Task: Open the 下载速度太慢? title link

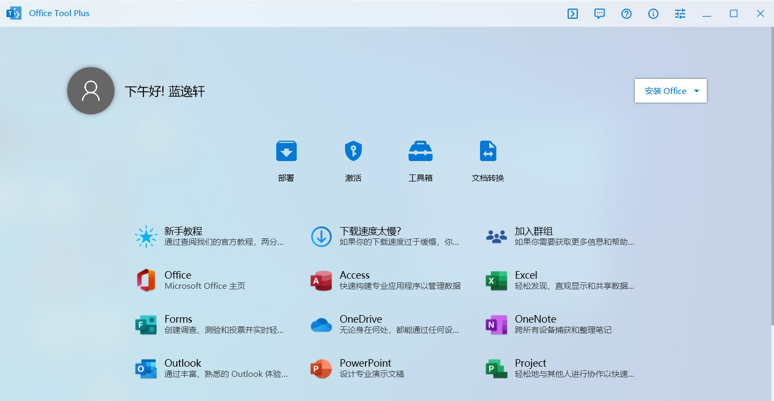Action: click(370, 231)
